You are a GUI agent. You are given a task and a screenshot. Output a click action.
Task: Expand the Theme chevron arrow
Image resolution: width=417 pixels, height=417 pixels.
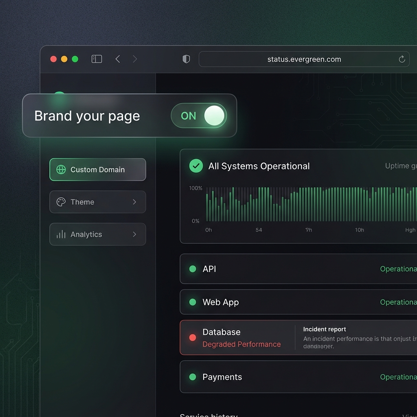(x=134, y=202)
